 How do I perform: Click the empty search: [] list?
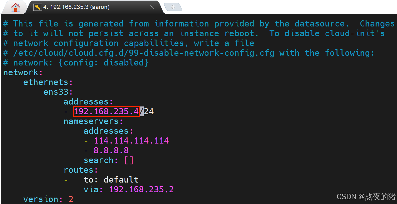109,160
